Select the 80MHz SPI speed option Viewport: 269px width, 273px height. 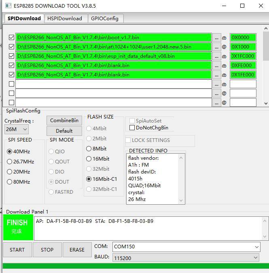[x=10, y=182]
